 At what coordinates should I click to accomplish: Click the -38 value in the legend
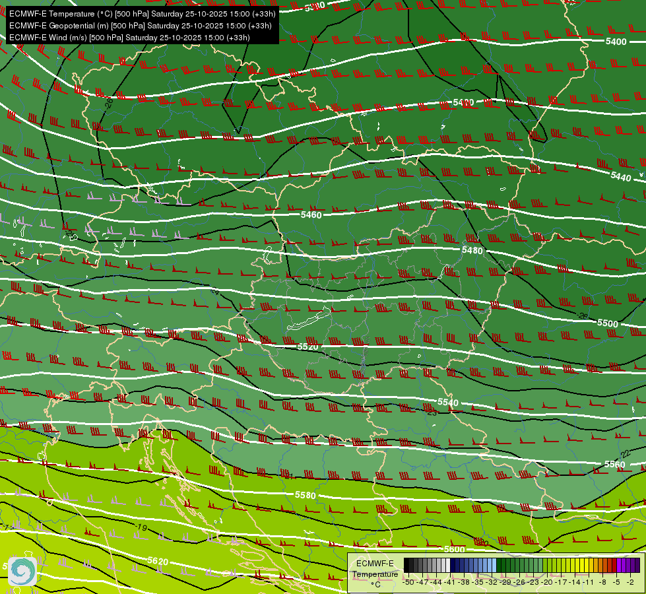tap(463, 582)
